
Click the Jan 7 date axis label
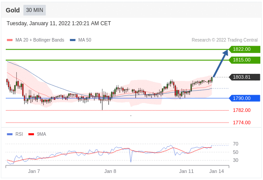(34, 171)
